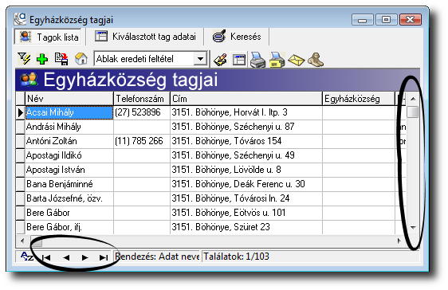Add a new member with green plus

click(42, 59)
